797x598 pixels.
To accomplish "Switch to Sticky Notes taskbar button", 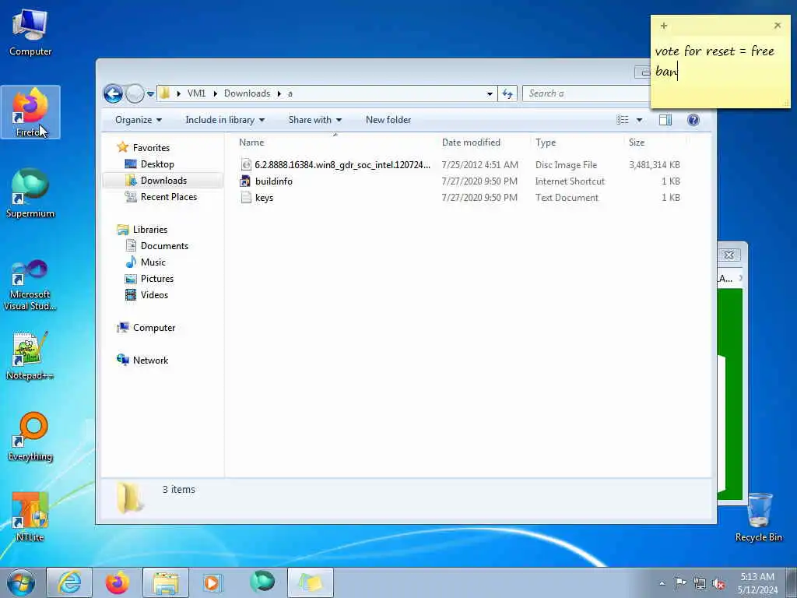I will tap(311, 582).
